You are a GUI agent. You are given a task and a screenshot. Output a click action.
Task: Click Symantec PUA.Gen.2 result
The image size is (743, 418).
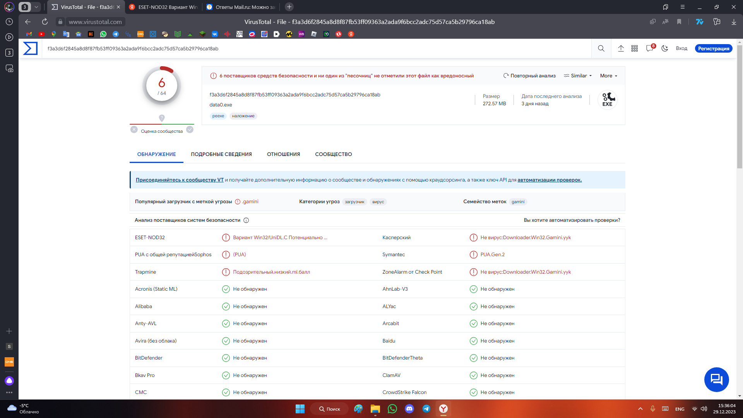[x=493, y=255]
